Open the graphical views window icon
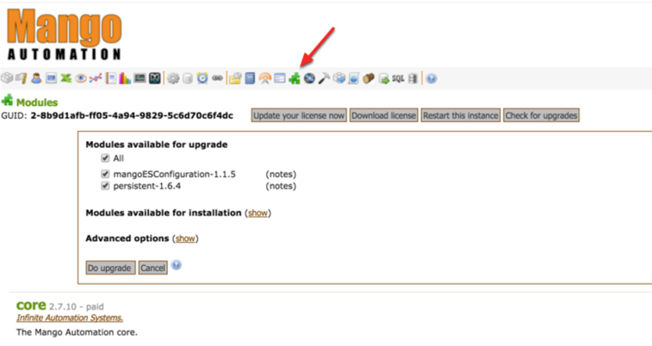 pyautogui.click(x=51, y=77)
